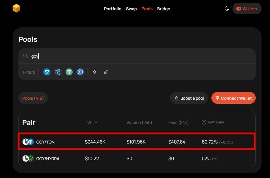Viewport: 270px width, 178px height.
Task: Click the $10.22 TVL value
Action: pyautogui.click(x=92, y=158)
